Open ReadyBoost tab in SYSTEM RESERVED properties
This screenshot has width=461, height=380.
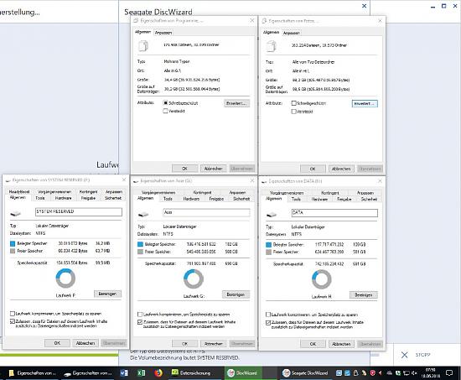coord(19,191)
